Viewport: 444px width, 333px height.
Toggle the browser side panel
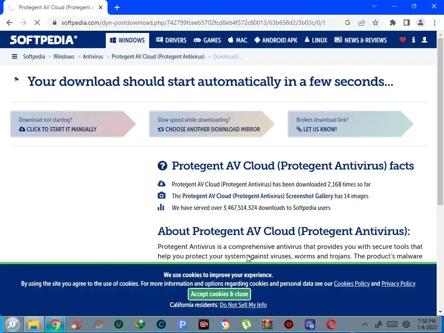tap(407, 23)
